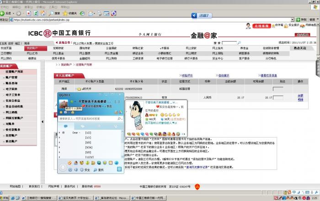Click the QQ search magnifier icon
The width and height of the screenshot is (320, 201).
[x=119, y=119]
